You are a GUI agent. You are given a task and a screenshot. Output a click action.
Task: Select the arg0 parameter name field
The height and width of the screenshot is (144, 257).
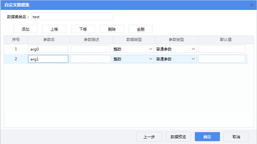pyautogui.click(x=48, y=49)
